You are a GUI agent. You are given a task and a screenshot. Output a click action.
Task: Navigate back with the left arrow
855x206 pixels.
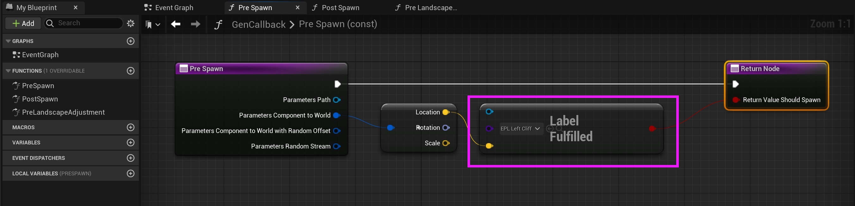[176, 24]
